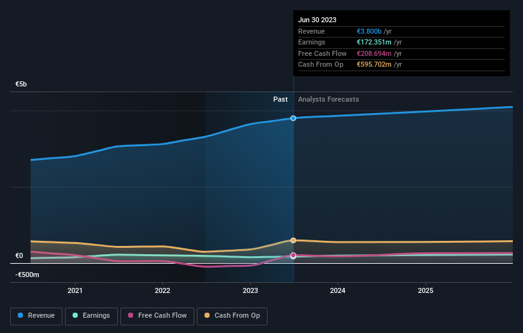This screenshot has width=523, height=333.
Task: Click the orange Cash From Op legend dot
Action: [207, 315]
